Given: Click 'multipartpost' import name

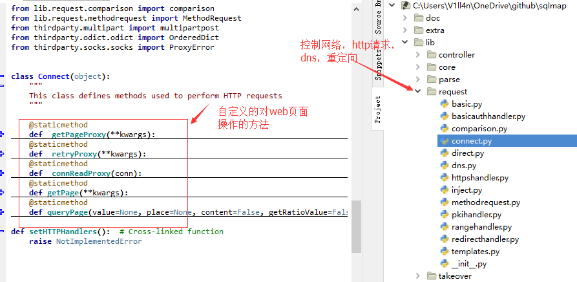Looking at the screenshot, I should tap(189, 28).
